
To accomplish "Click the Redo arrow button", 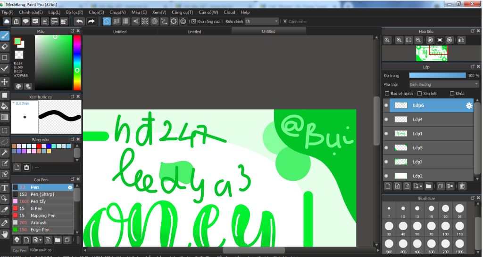I will click(x=91, y=21).
